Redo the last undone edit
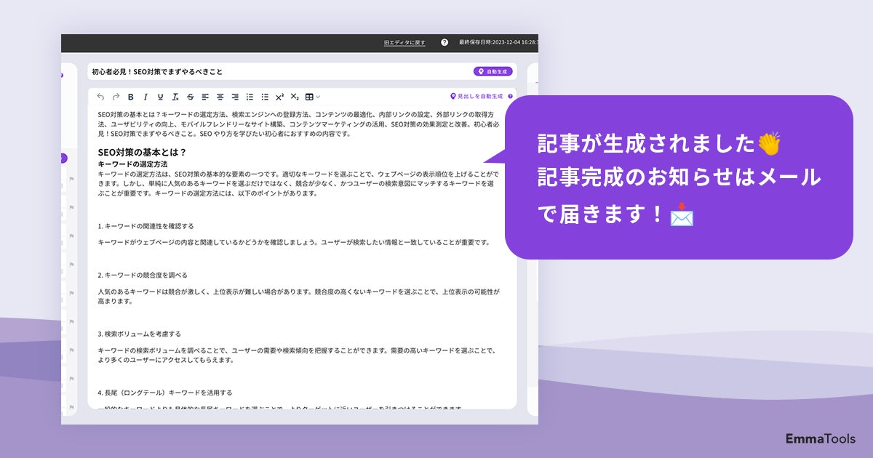 point(115,97)
